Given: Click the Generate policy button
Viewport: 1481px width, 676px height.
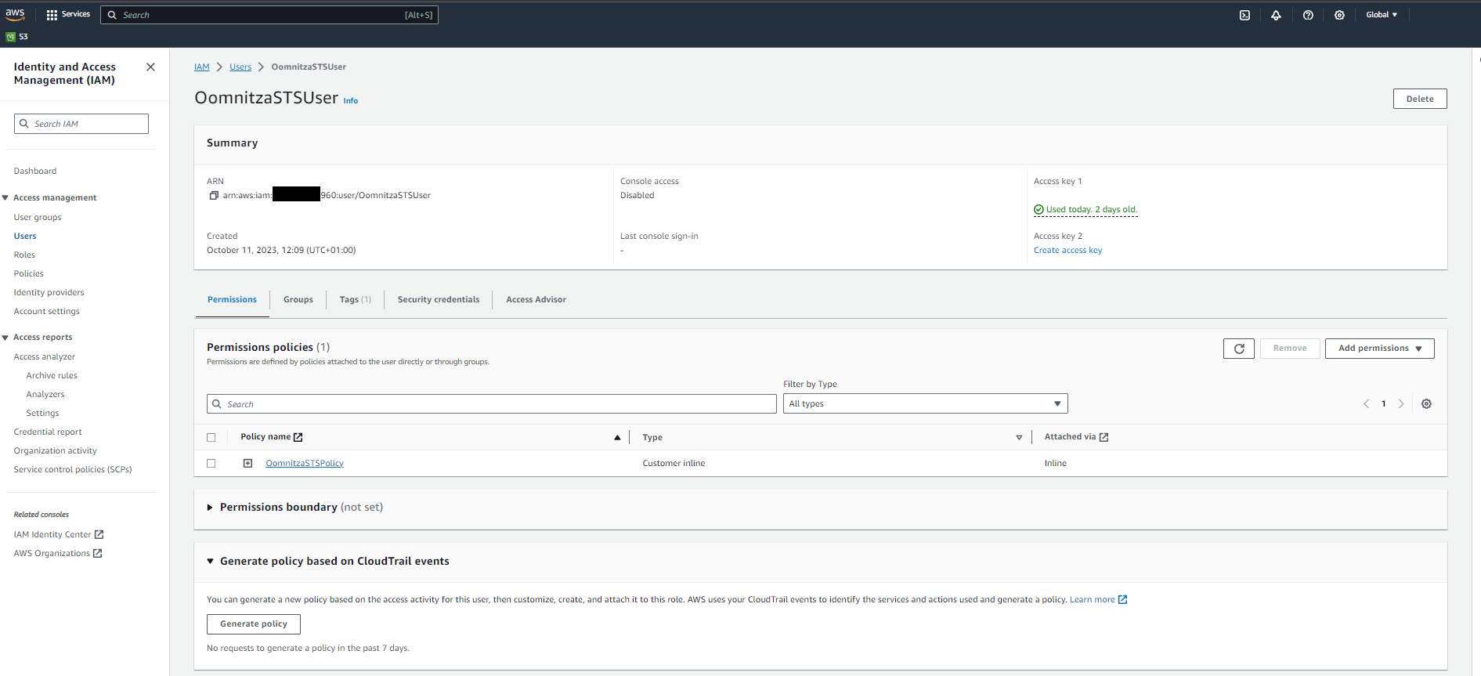Looking at the screenshot, I should click(253, 624).
